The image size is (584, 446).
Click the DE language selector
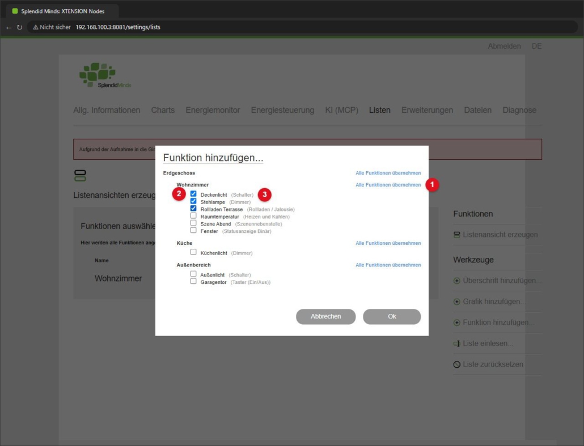[536, 46]
